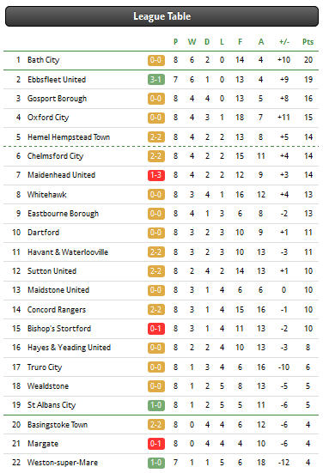Image resolution: width=323 pixels, height=473 pixels.
Task: Click Weston-super-Mare's green 1-0 badge
Action: click(156, 463)
